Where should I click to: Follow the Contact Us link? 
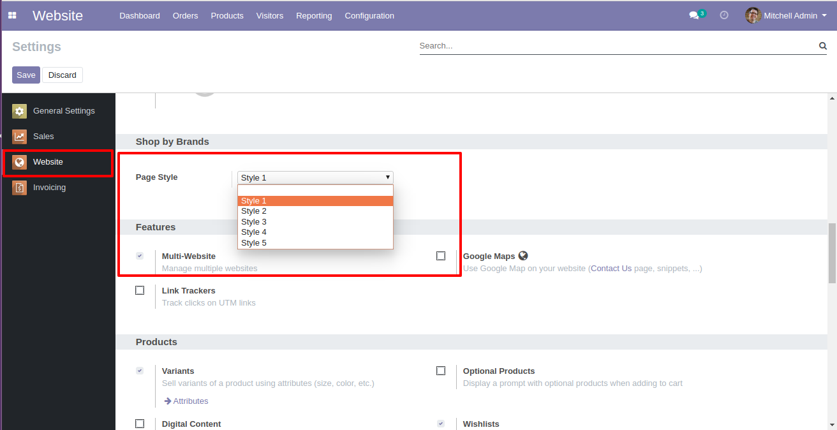point(611,269)
